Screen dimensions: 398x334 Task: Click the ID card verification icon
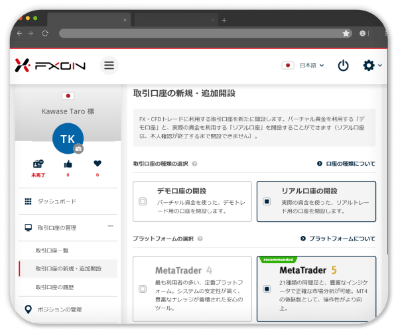(x=38, y=164)
